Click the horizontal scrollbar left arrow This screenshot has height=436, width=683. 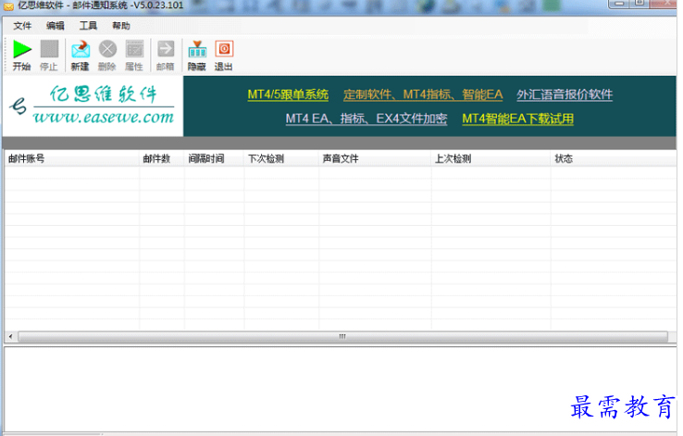coord(10,336)
